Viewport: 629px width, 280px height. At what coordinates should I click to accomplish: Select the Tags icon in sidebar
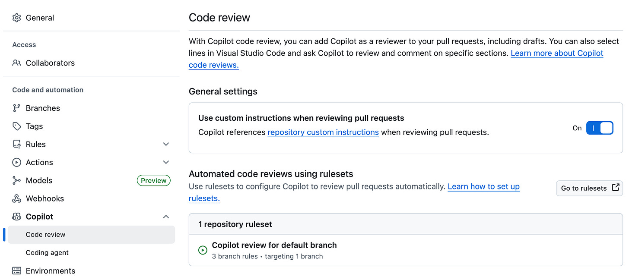point(16,126)
